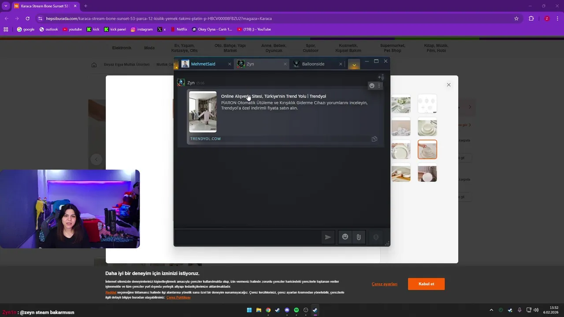Add a friend to this chat
The height and width of the screenshot is (317, 564).
coord(381,77)
